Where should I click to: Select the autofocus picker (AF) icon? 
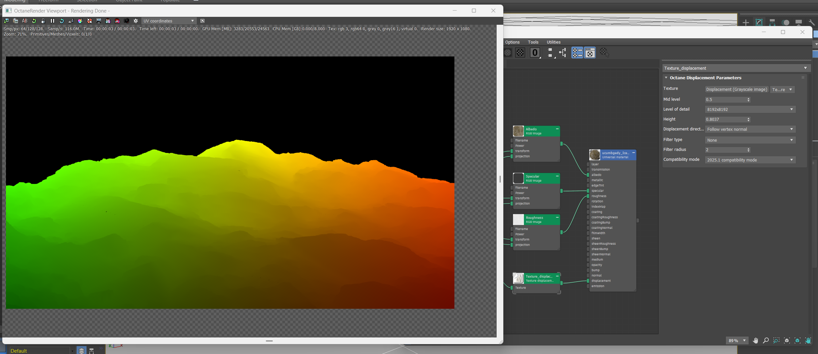[x=71, y=21]
